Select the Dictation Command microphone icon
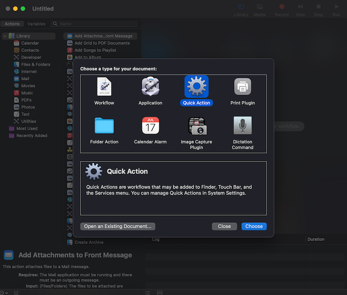Screen dimensions: 347x295 [x=243, y=125]
